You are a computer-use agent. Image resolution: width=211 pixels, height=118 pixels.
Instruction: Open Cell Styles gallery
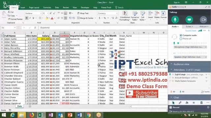(142, 16)
